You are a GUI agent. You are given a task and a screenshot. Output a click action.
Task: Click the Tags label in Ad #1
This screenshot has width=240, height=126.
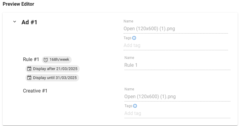pos(127,38)
